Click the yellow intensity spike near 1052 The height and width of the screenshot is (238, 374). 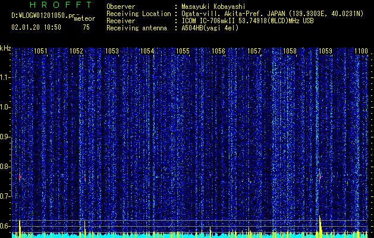(x=85, y=229)
